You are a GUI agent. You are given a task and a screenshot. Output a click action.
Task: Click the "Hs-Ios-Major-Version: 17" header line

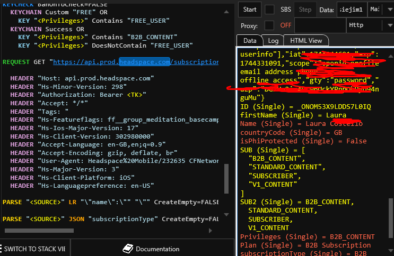tap(74, 128)
